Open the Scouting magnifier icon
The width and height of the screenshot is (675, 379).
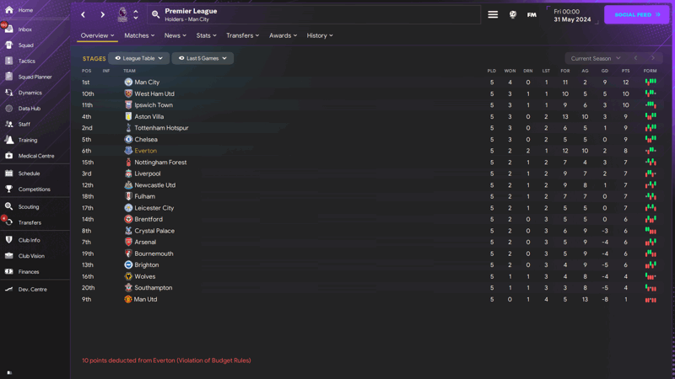pyautogui.click(x=9, y=206)
